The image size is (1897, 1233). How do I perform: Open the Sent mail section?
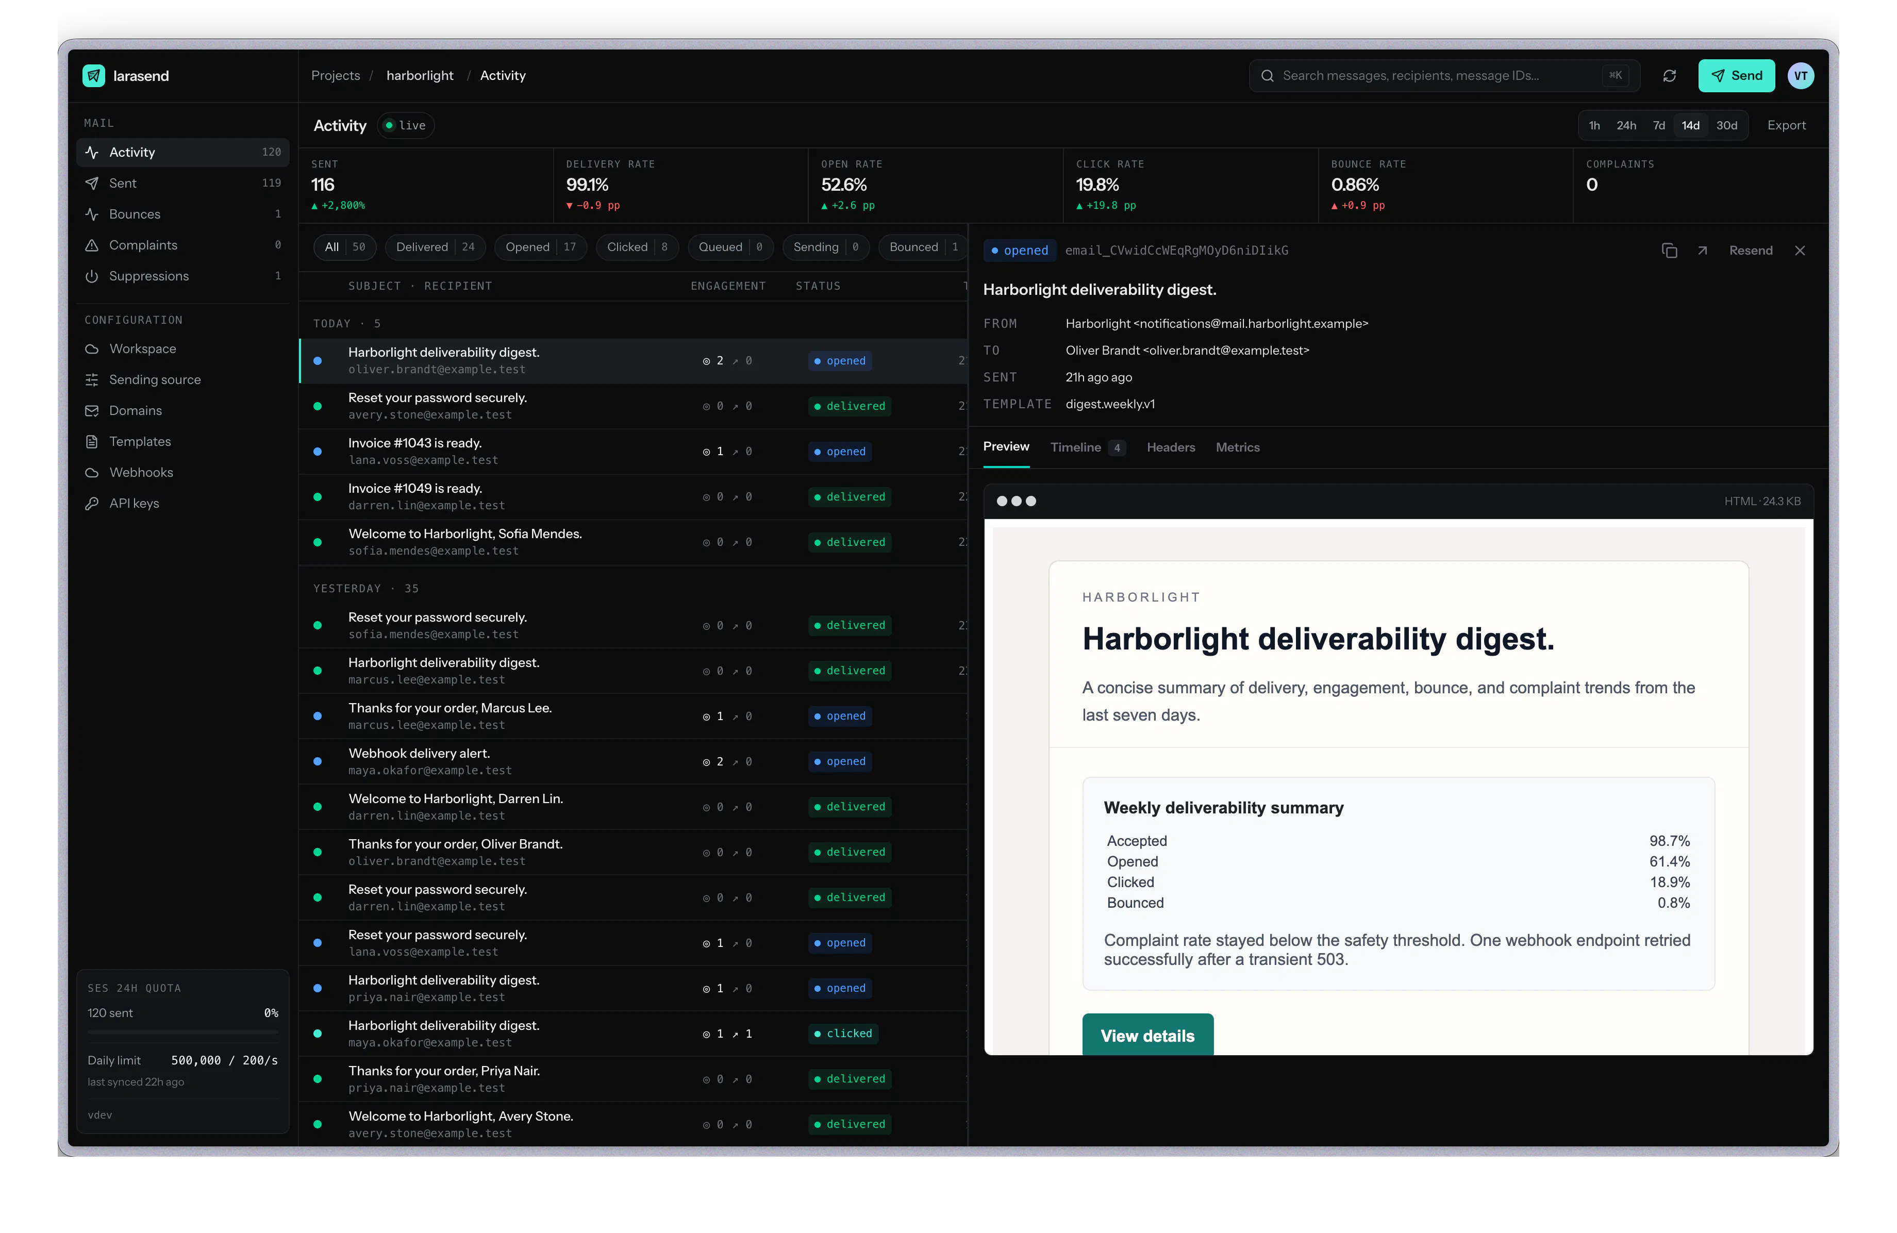pyautogui.click(x=182, y=184)
